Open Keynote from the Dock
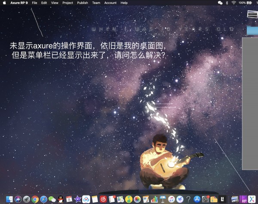Viewport: 258px width, 204px height. click(x=163, y=199)
